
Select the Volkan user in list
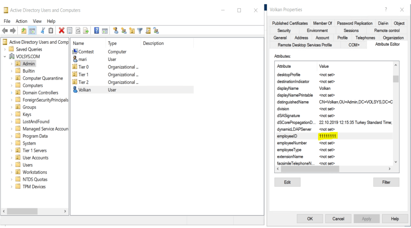[84, 90]
